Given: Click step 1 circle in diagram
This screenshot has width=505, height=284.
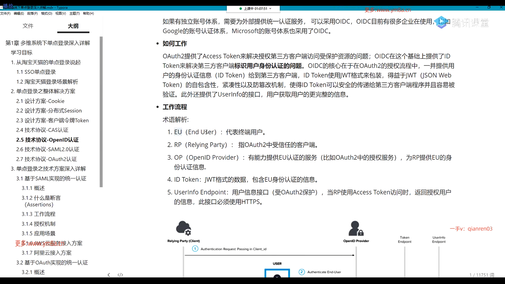Looking at the screenshot, I should point(195,249).
